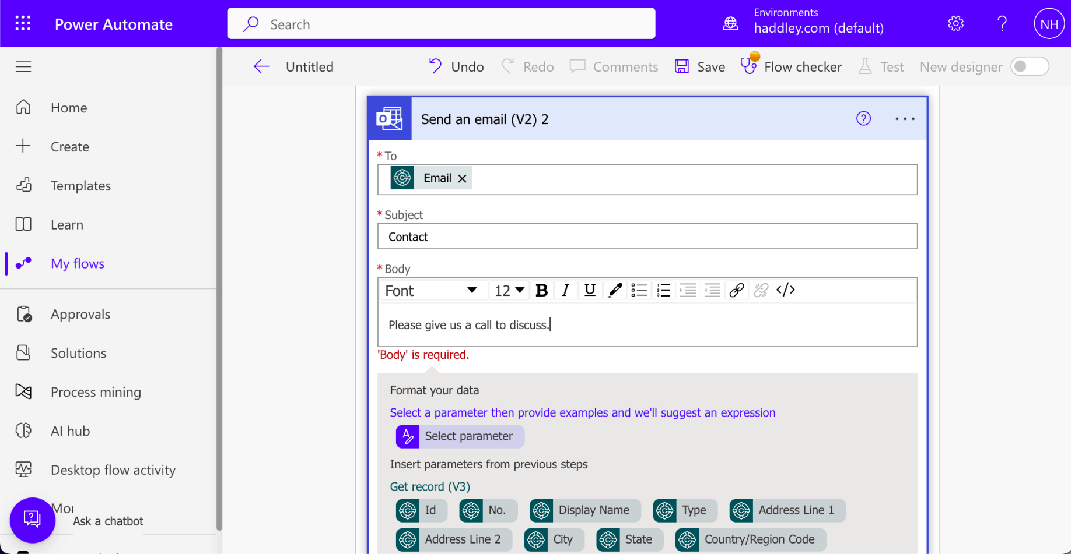This screenshot has width=1071, height=554.
Task: Insert the Country/Region Code parameter
Action: tap(751, 539)
